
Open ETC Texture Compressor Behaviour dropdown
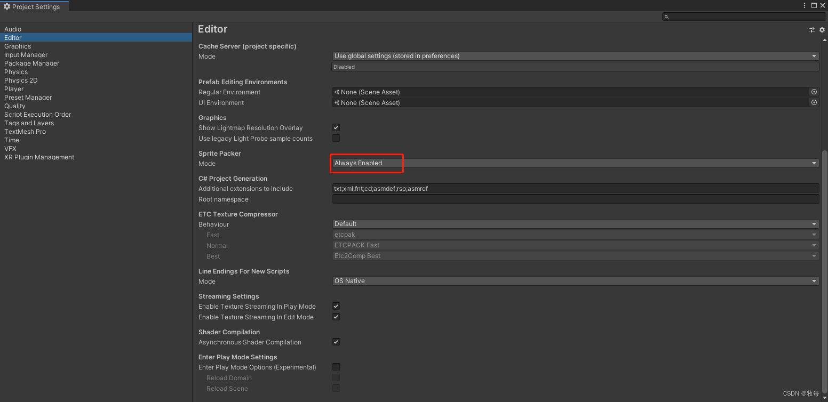click(575, 224)
